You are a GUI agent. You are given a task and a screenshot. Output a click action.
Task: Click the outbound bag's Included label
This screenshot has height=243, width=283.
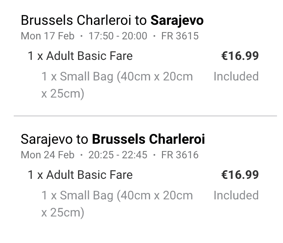[x=236, y=77]
